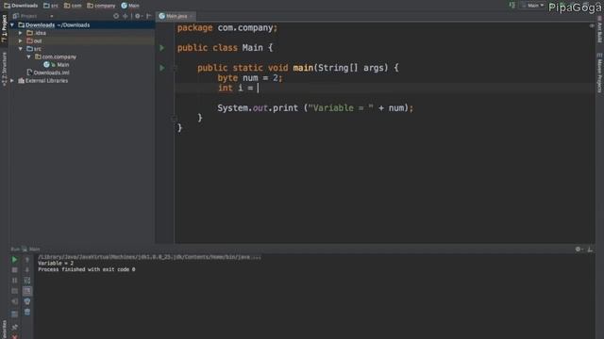Screen dimensions: 604x339
Task: Select .idea folder in tree
Action: pyautogui.click(x=36, y=33)
